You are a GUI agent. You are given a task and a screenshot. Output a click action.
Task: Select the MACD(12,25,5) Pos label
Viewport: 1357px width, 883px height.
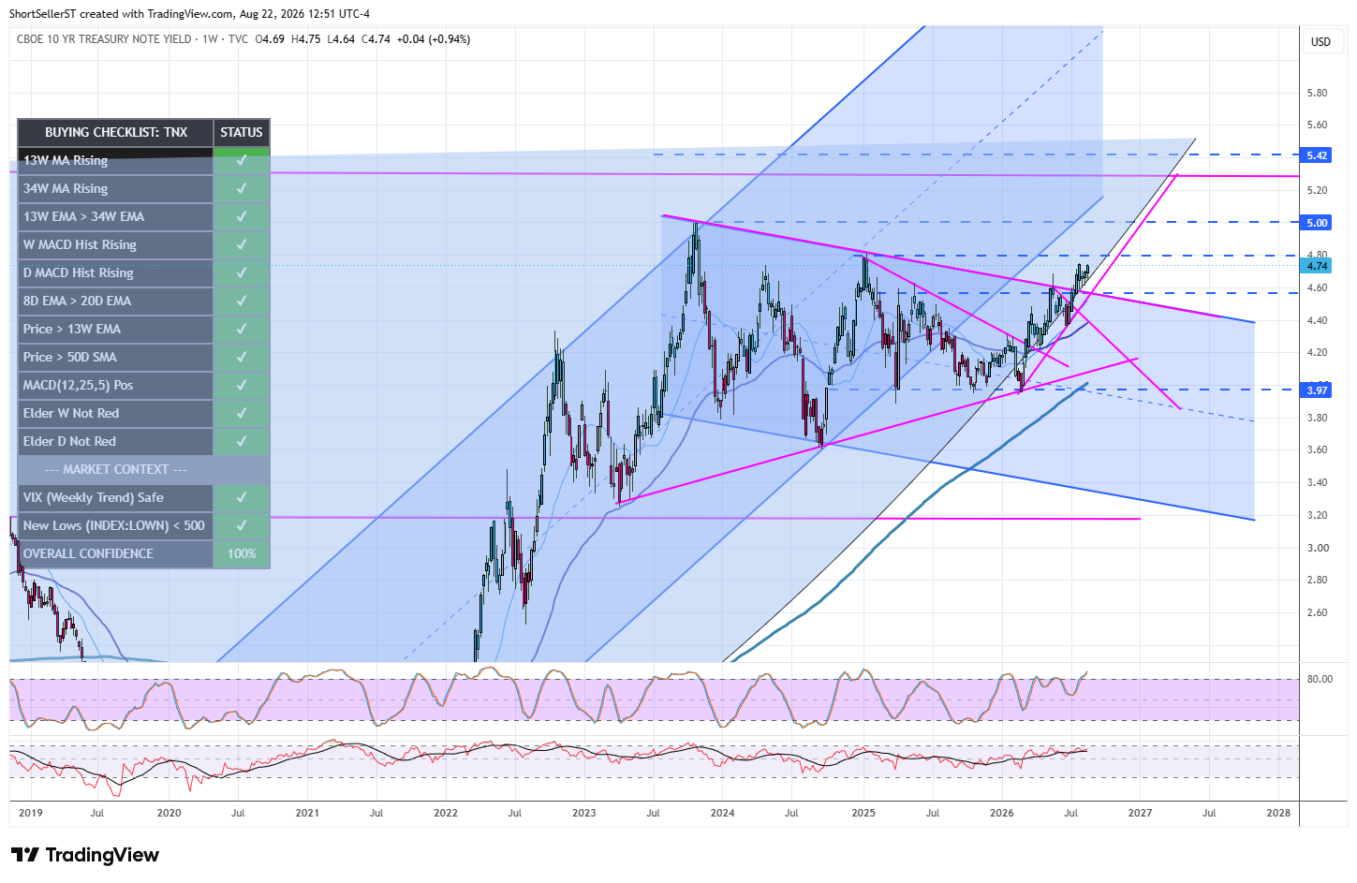click(79, 385)
